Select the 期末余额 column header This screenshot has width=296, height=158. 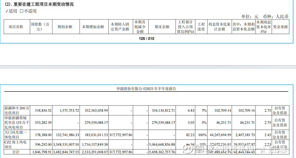point(162,27)
